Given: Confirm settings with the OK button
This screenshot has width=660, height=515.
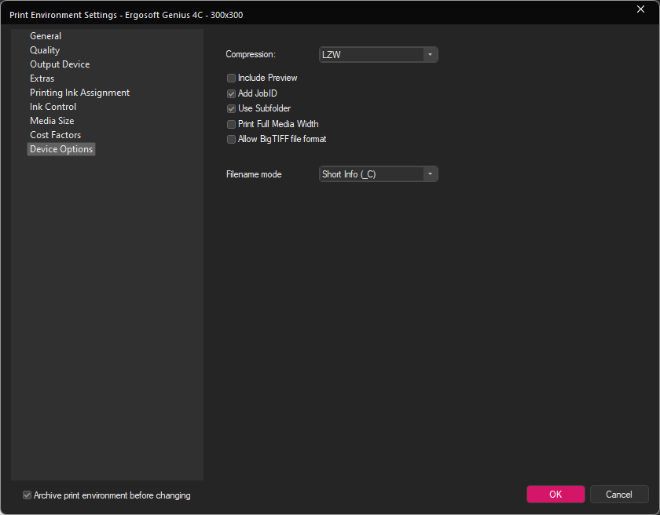Looking at the screenshot, I should click(555, 495).
